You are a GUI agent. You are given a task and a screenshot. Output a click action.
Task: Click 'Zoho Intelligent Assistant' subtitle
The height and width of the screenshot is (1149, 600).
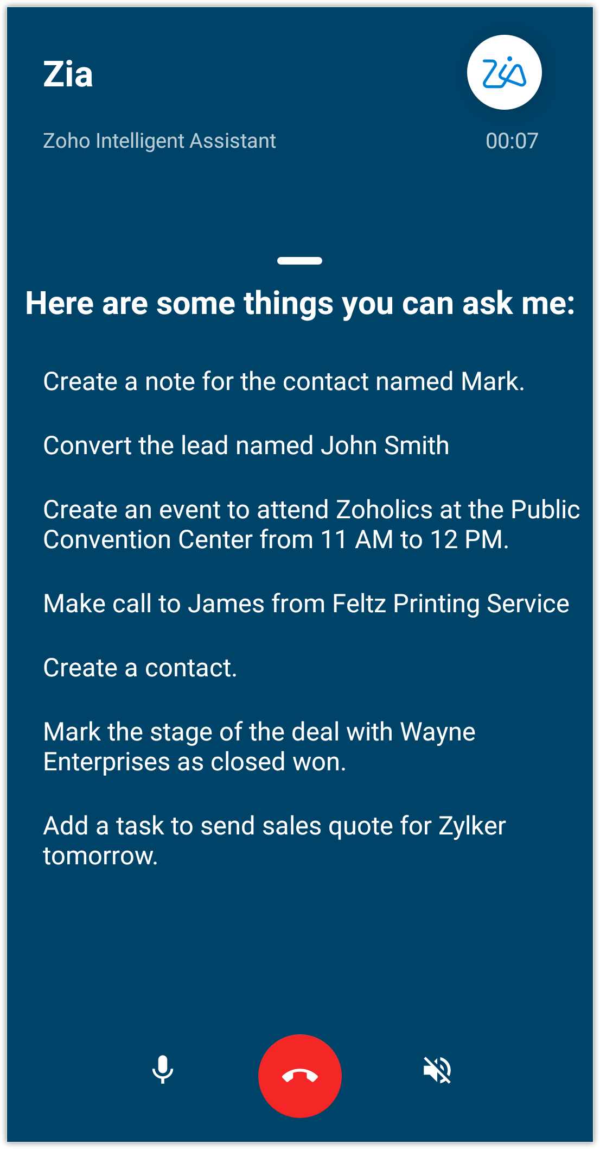[159, 141]
